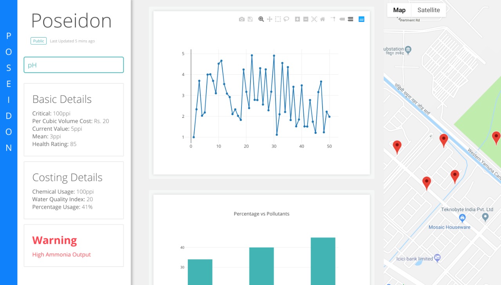Image resolution: width=501 pixels, height=285 pixels.
Task: Focus the pH search input field
Action: [74, 65]
